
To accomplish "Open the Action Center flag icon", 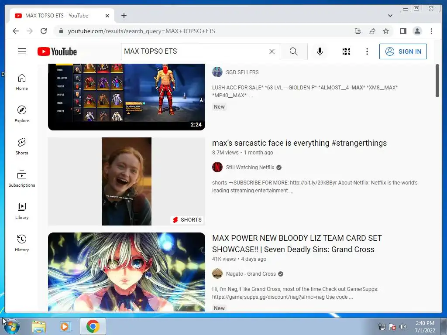I will pyautogui.click(x=392, y=327).
